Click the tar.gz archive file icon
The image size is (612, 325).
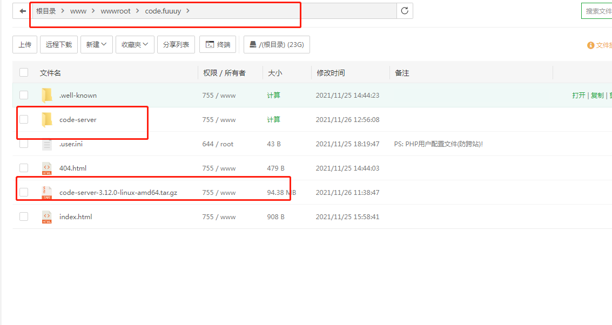(x=47, y=192)
